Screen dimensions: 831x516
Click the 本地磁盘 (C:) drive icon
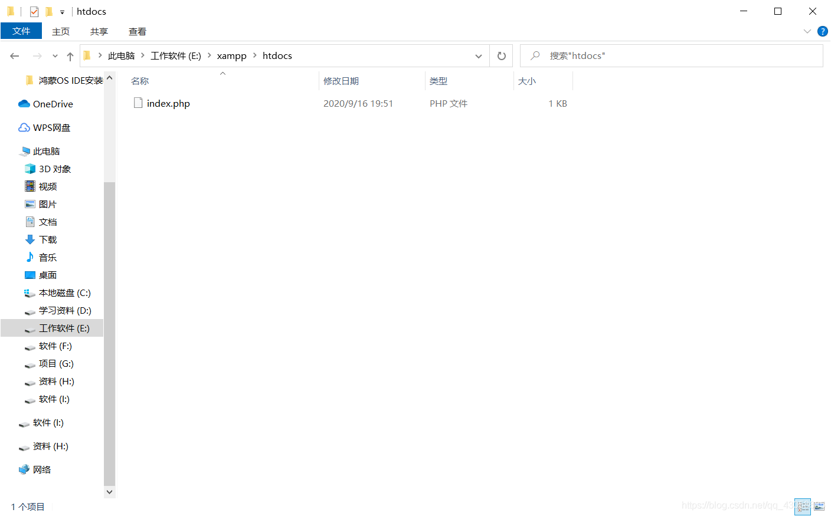pyautogui.click(x=30, y=293)
